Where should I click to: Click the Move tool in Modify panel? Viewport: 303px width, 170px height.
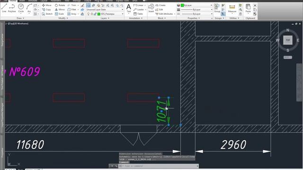pyautogui.click(x=47, y=5)
